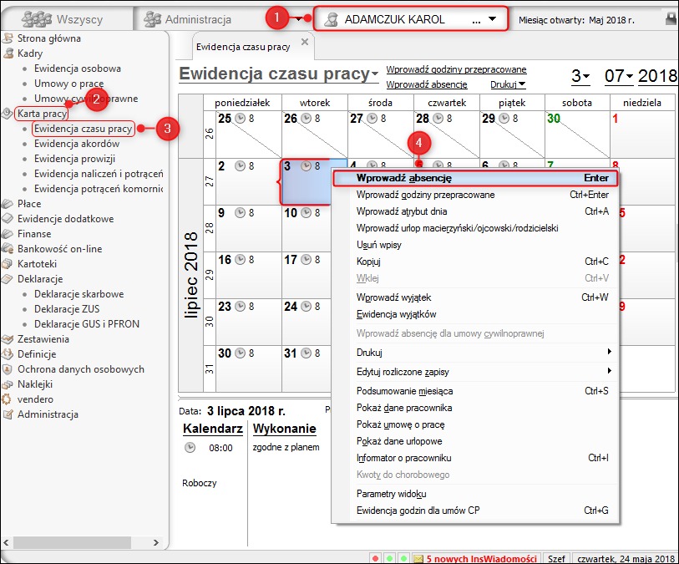Choose Pokaż dane pracownika menu entry
This screenshot has width=679, height=564.
[x=475, y=408]
